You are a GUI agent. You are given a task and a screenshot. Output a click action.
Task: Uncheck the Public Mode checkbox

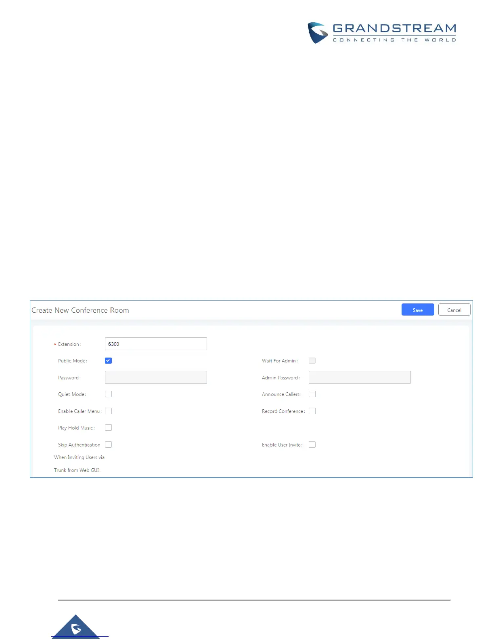(x=108, y=361)
